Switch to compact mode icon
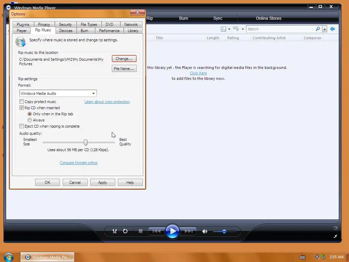Screen dimensions: 349x262 tap(335, 236)
